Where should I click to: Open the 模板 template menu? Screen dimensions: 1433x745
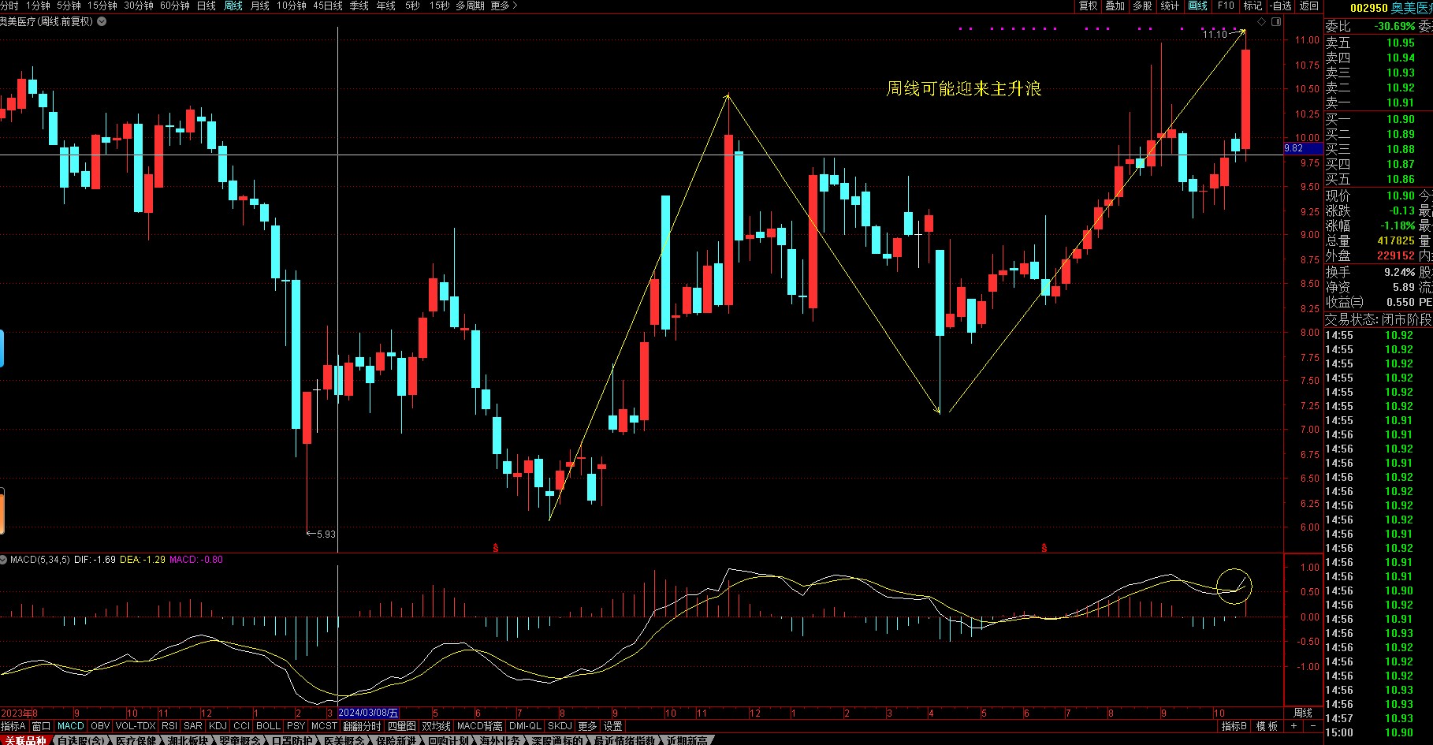click(1267, 726)
